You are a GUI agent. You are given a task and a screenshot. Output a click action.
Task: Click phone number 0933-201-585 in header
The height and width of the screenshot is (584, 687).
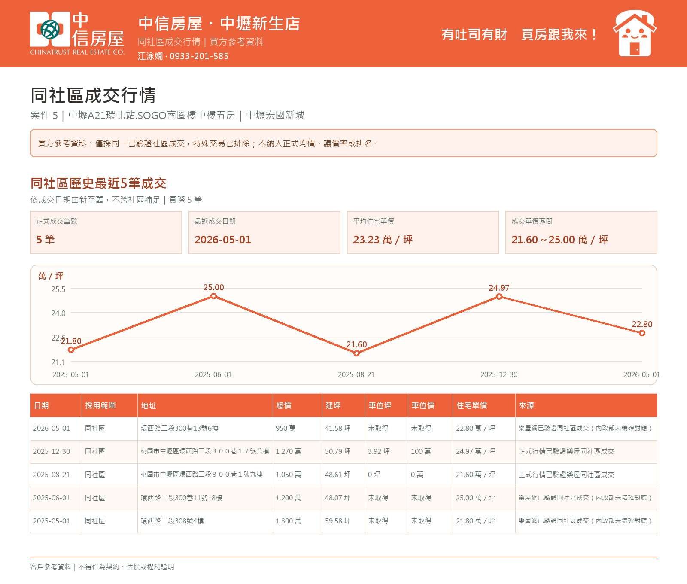(x=199, y=56)
